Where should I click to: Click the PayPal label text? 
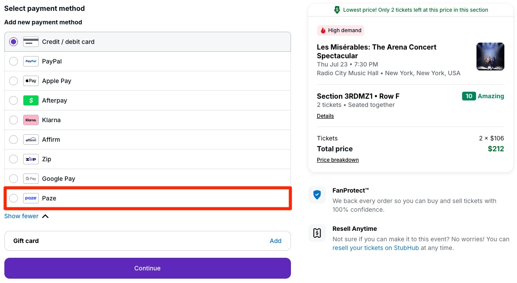pyautogui.click(x=52, y=61)
